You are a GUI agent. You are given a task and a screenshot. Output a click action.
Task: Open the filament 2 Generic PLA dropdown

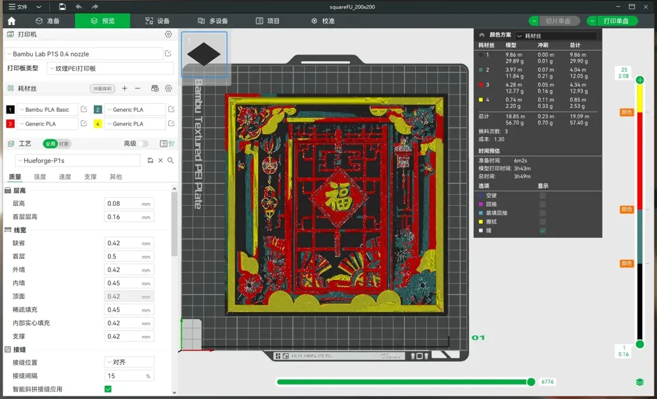coord(135,109)
